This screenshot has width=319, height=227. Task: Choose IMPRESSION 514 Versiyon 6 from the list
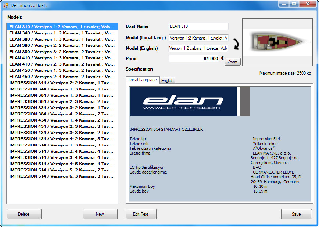(x=62, y=176)
